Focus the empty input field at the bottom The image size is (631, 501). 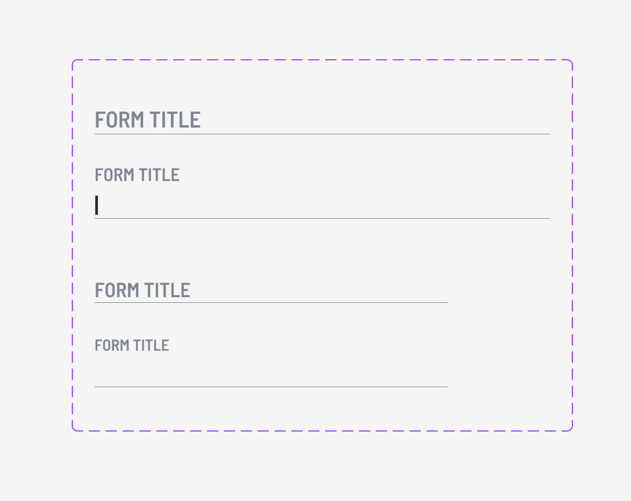tap(271, 374)
